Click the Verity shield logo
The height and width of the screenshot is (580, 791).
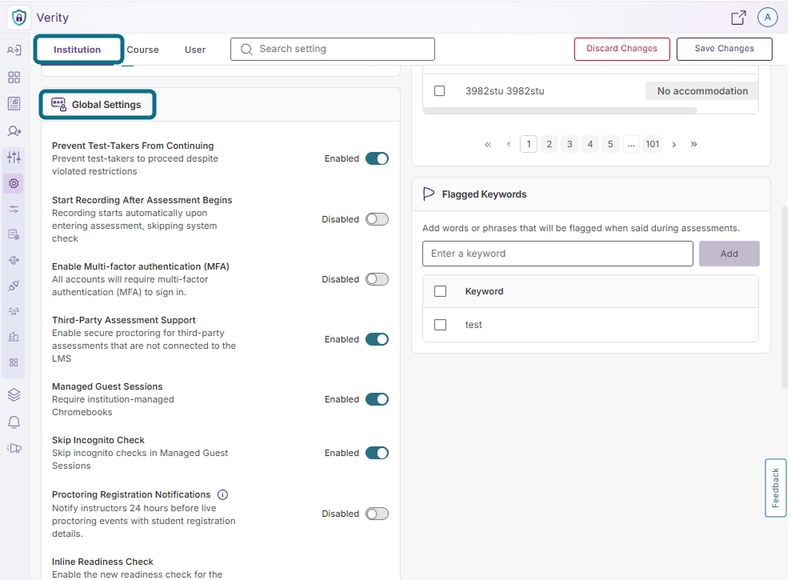tap(19, 18)
